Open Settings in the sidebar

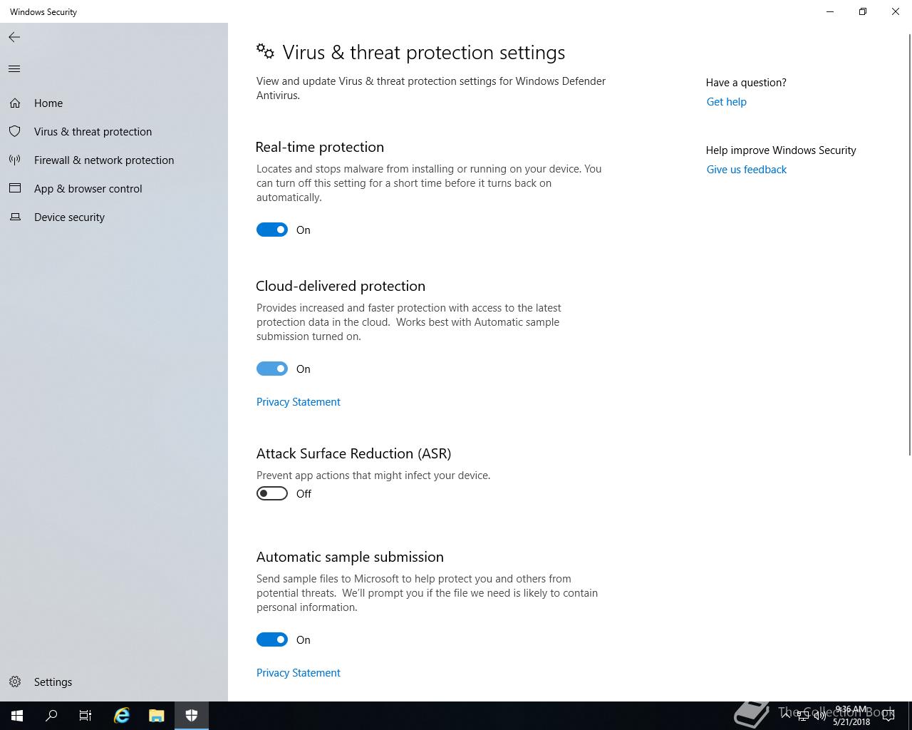(x=114, y=682)
